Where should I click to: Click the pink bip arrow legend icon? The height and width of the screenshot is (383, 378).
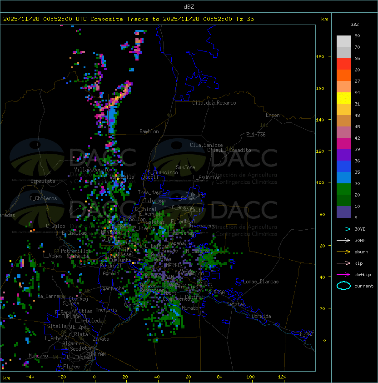coord(343,263)
